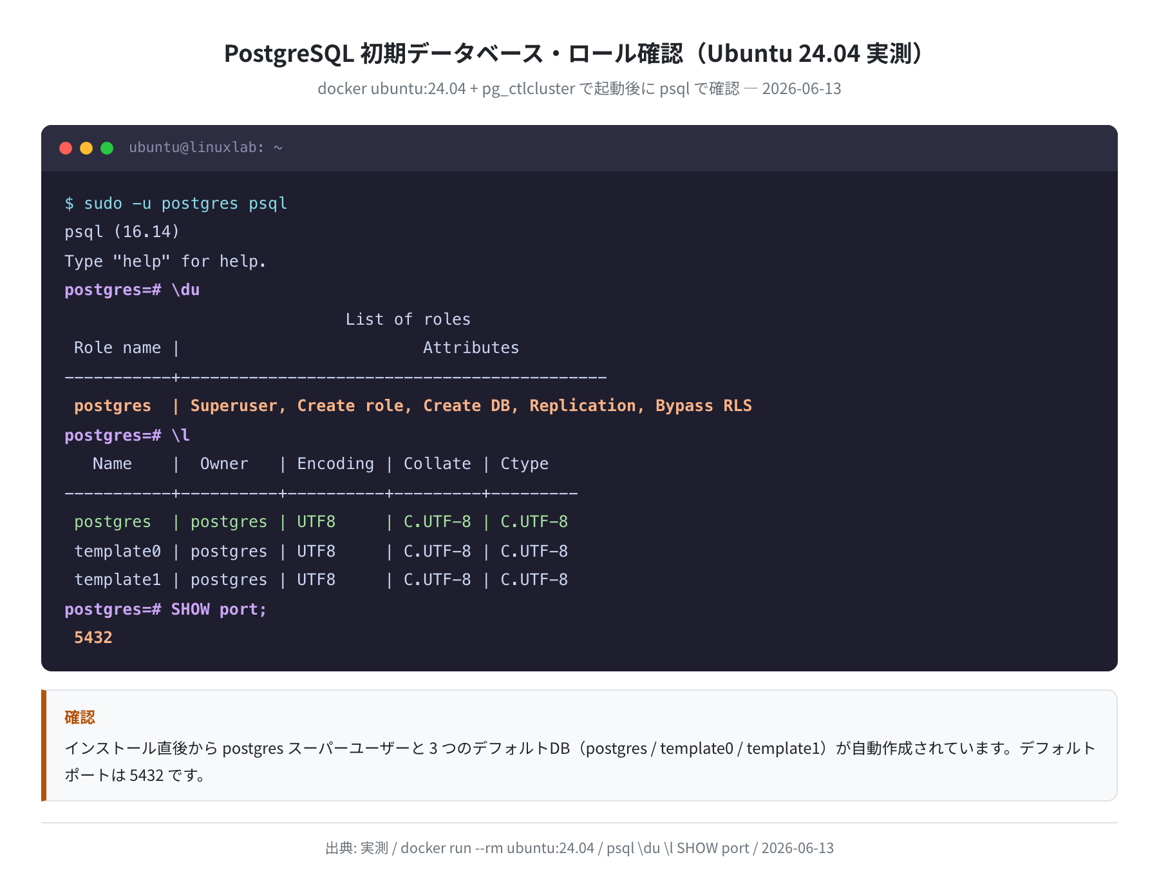Click the green 'UTF8' encoding in postgres row
1159x884 pixels.
(x=316, y=522)
